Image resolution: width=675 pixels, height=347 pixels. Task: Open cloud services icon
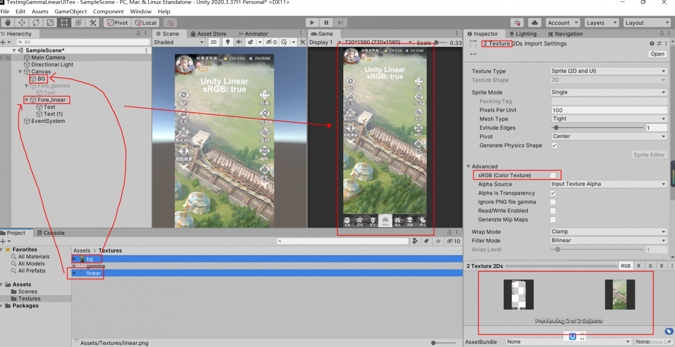pyautogui.click(x=535, y=23)
